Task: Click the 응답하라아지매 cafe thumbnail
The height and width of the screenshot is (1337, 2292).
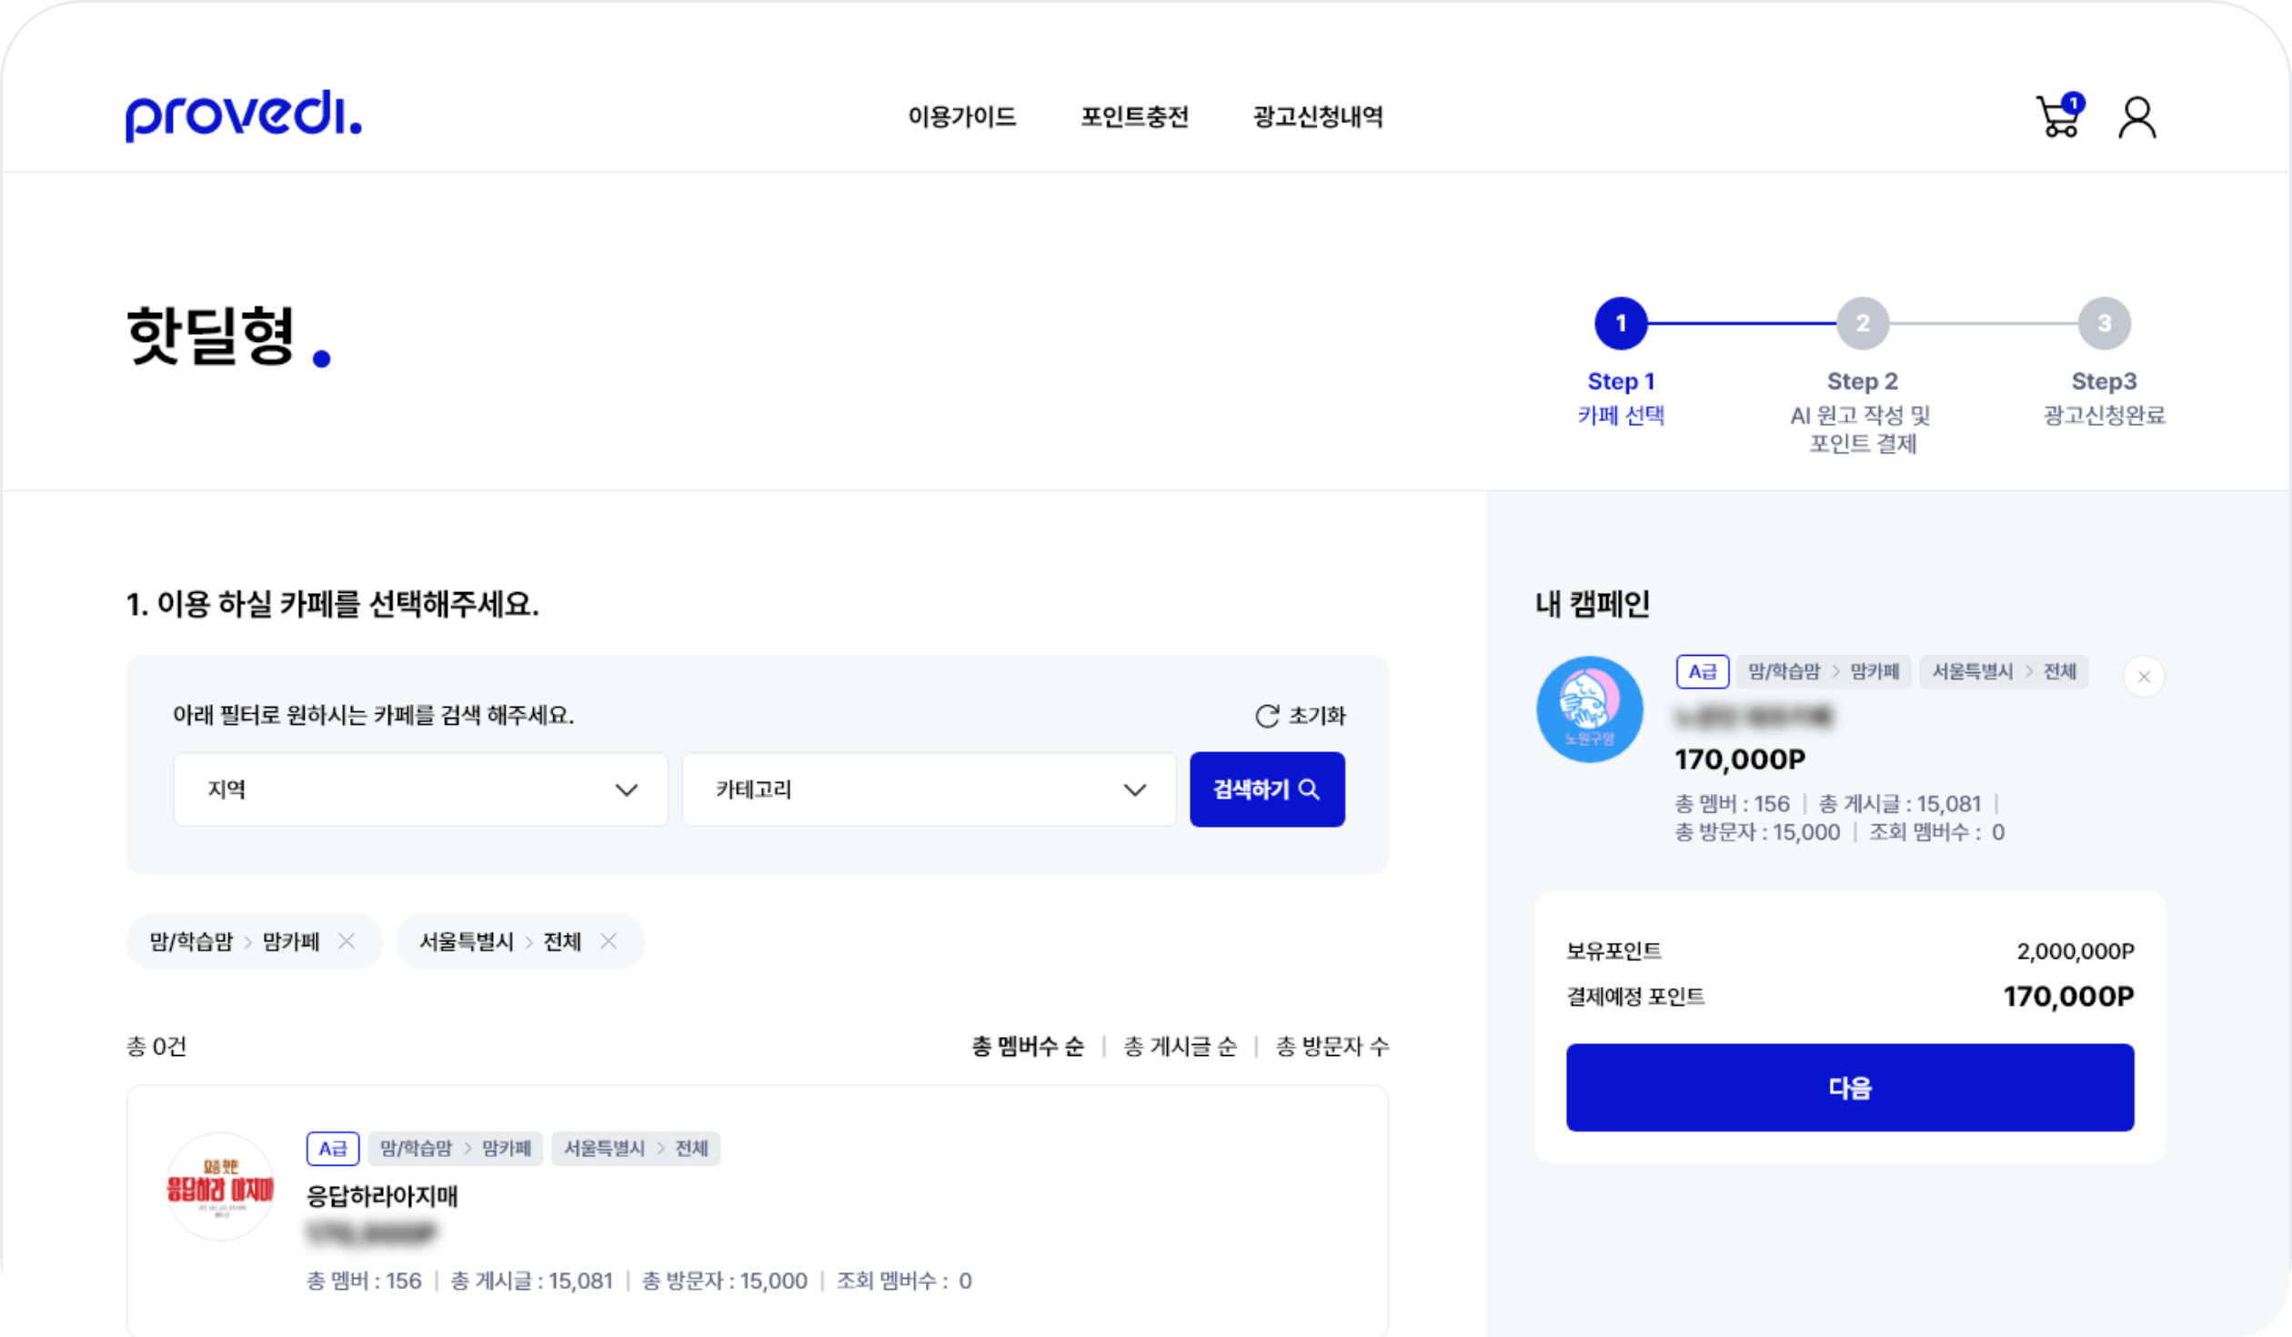Action: pyautogui.click(x=220, y=1186)
